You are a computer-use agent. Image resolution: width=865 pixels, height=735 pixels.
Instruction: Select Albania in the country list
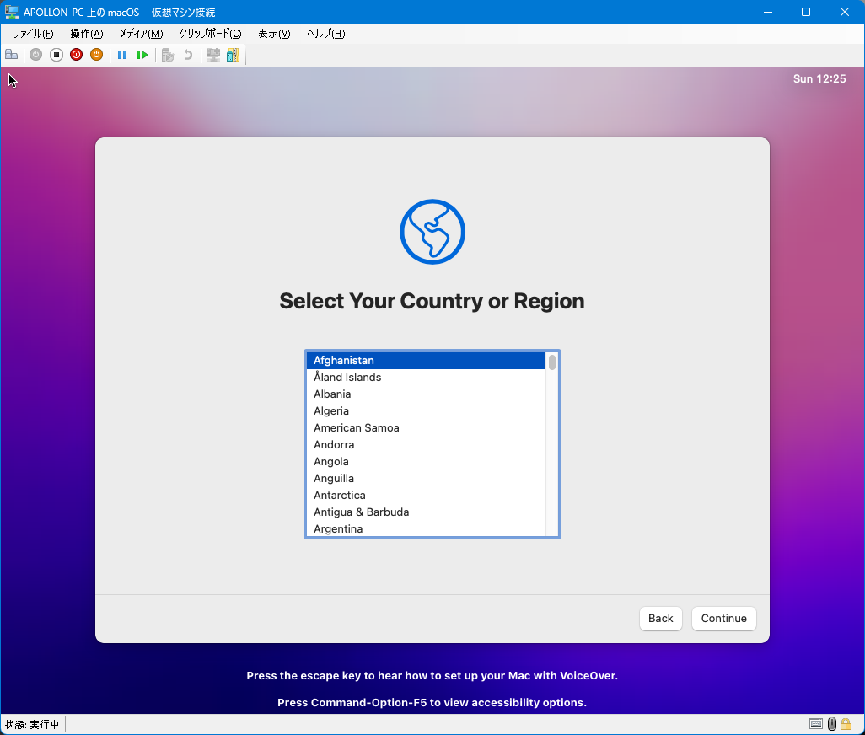426,394
